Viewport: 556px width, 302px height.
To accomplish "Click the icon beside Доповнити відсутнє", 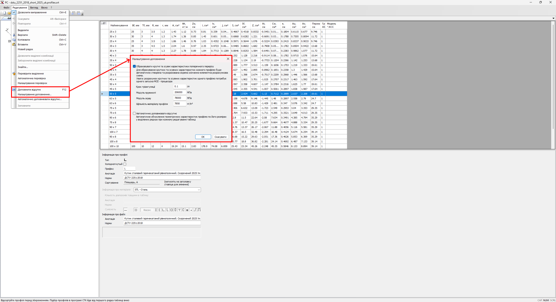I will tap(14, 90).
